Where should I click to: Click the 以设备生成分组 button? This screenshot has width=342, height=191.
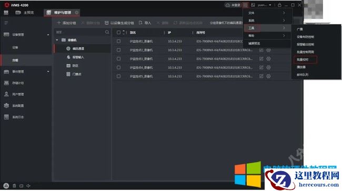[x=119, y=23]
